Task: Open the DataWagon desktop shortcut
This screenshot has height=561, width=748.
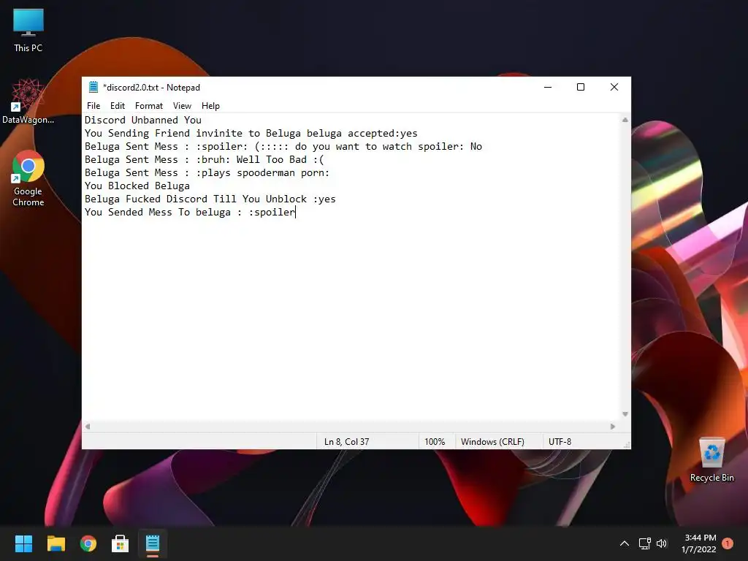Action: pos(28,101)
